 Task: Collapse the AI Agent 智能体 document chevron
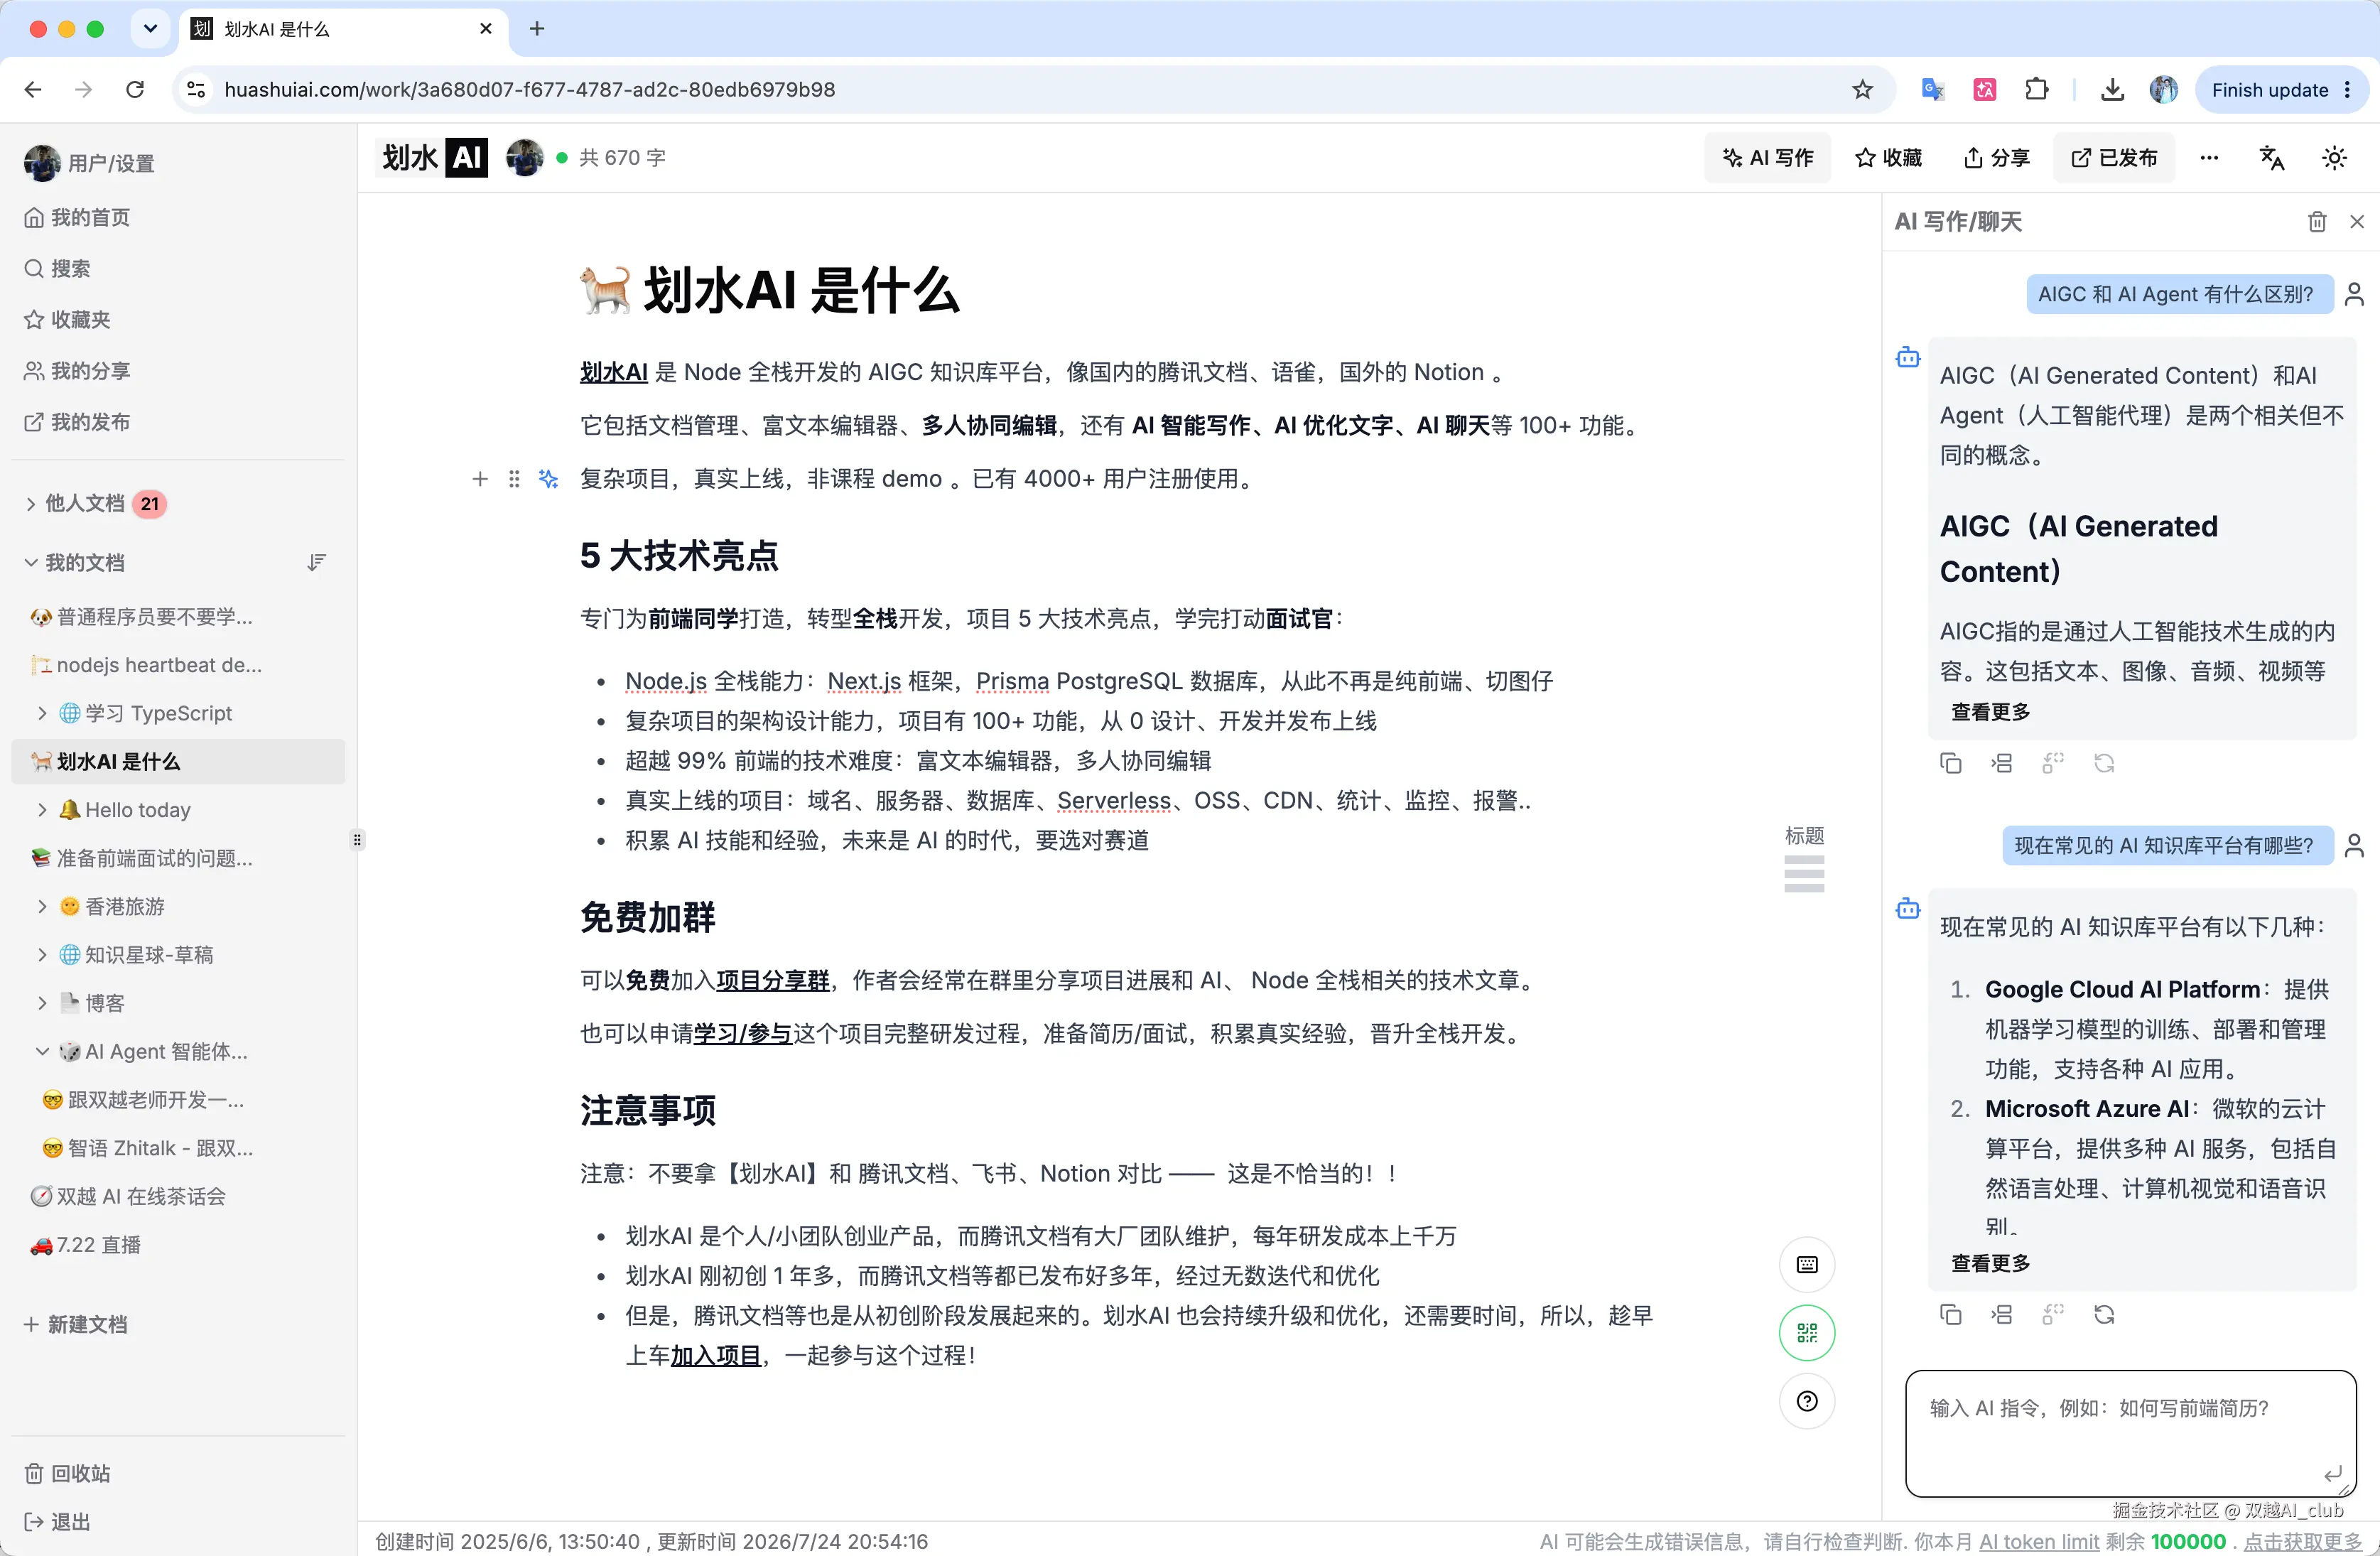pyautogui.click(x=42, y=1052)
